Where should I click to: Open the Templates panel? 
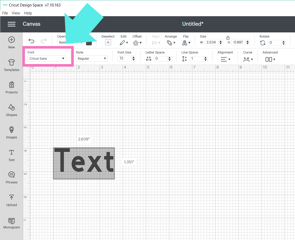pos(12,65)
